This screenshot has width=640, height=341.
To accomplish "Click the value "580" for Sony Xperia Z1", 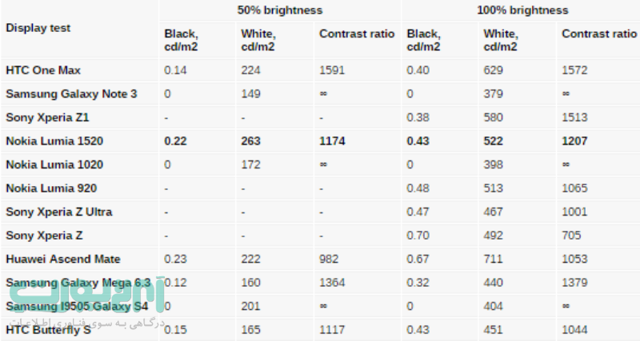I will 493,117.
